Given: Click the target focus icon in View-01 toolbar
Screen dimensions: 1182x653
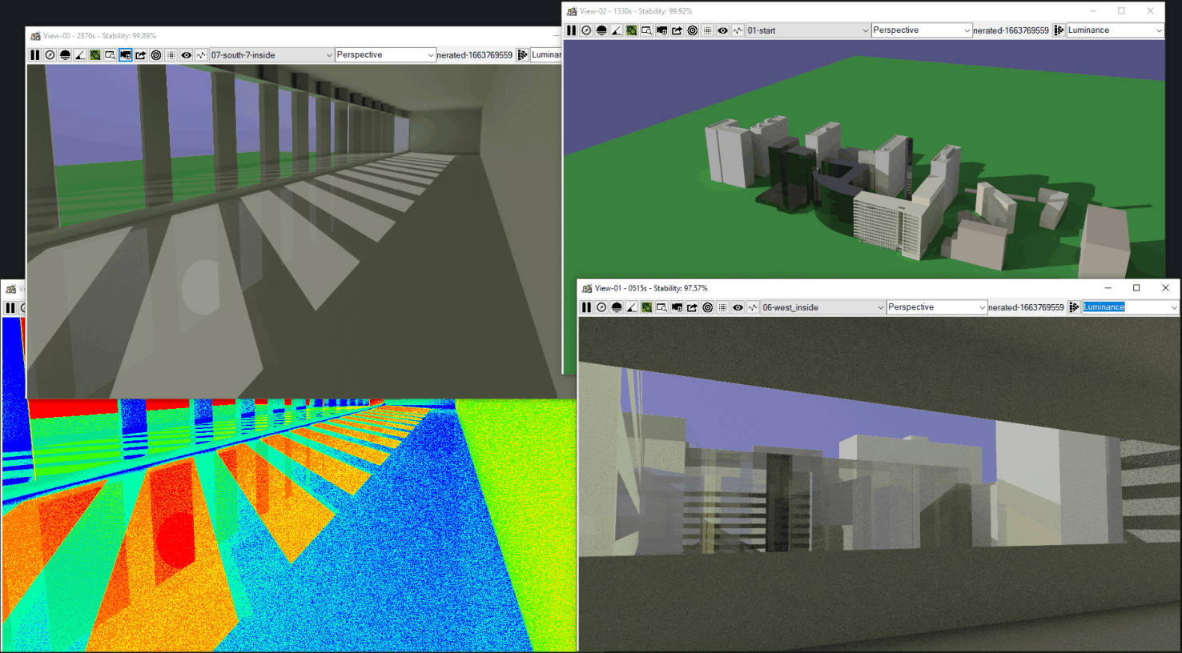Looking at the screenshot, I should click(x=706, y=306).
